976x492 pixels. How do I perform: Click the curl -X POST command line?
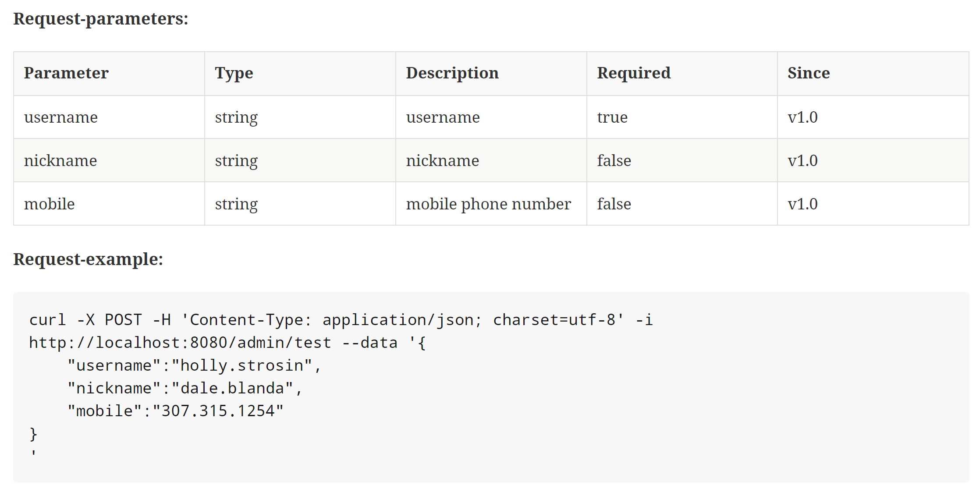click(341, 320)
